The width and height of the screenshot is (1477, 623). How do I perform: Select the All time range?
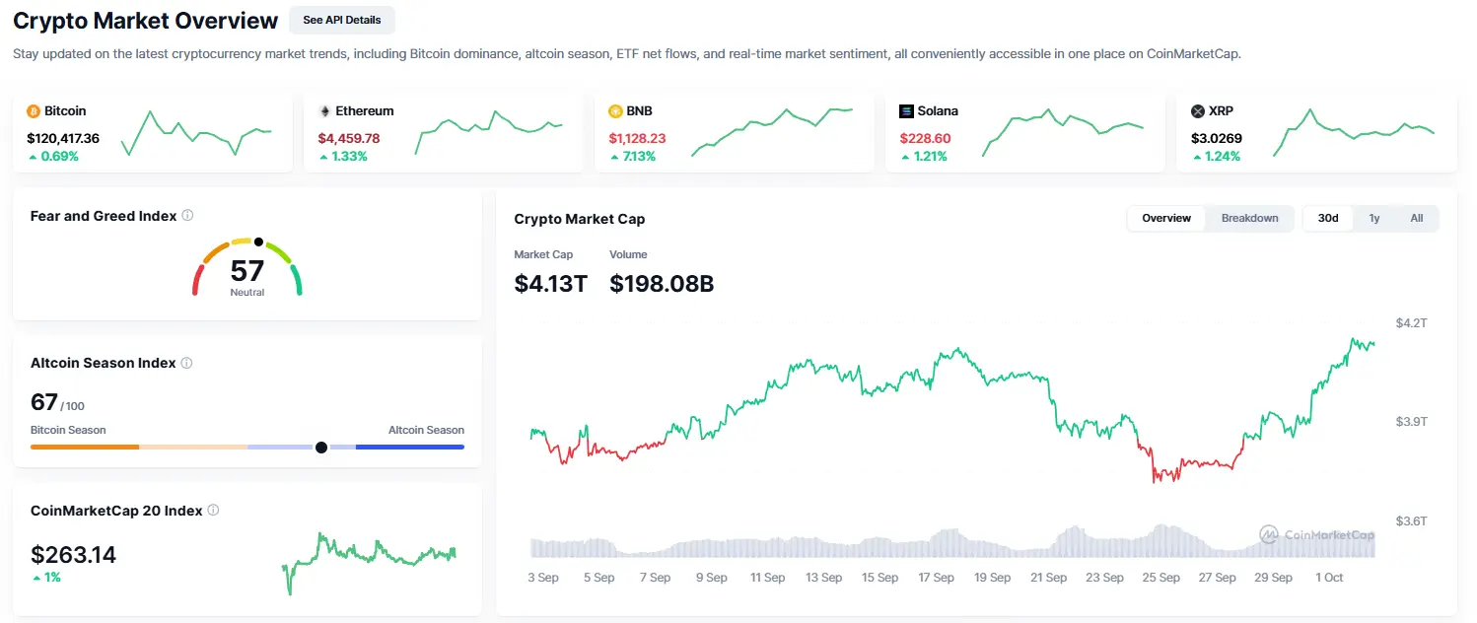click(x=1416, y=218)
